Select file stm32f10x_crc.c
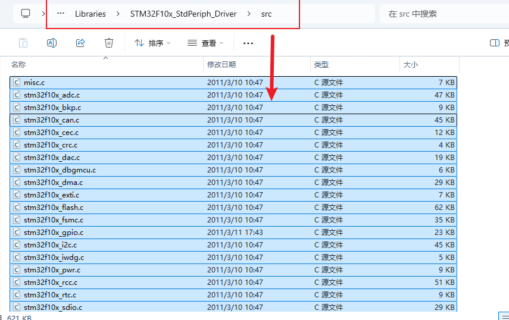Image resolution: width=509 pixels, height=320 pixels. (x=233, y=145)
